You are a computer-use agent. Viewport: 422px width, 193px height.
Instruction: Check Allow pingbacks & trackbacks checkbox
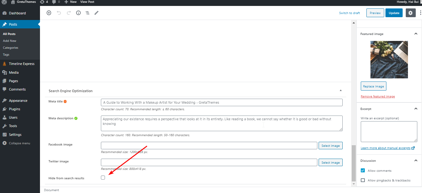(x=363, y=180)
